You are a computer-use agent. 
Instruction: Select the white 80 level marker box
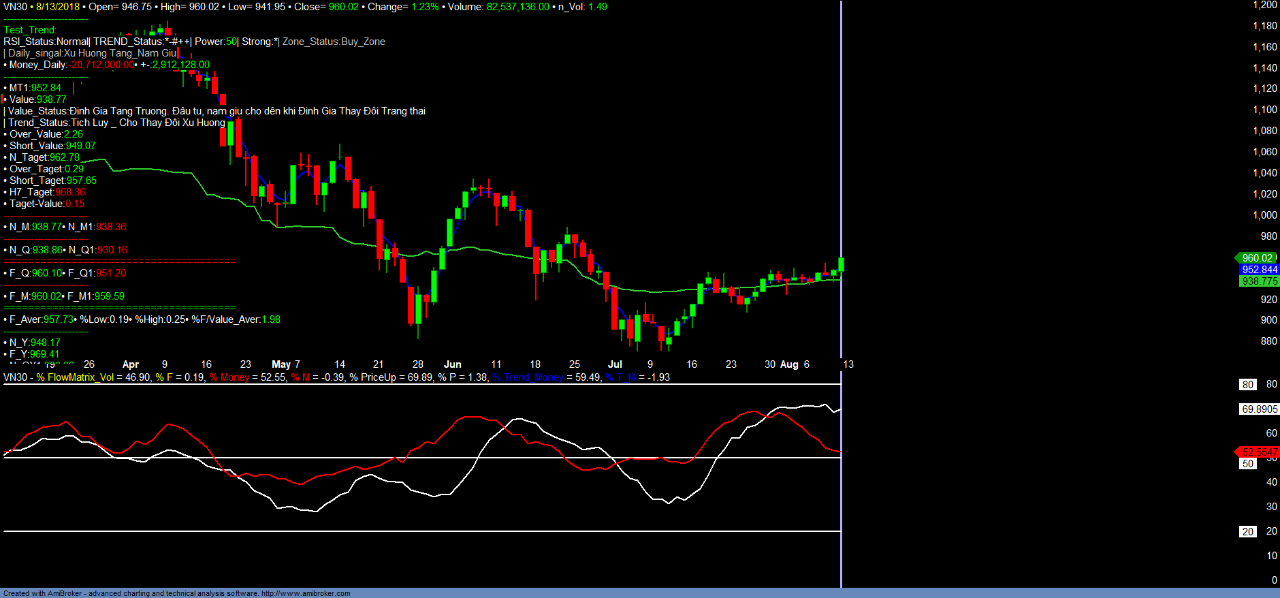(1247, 385)
